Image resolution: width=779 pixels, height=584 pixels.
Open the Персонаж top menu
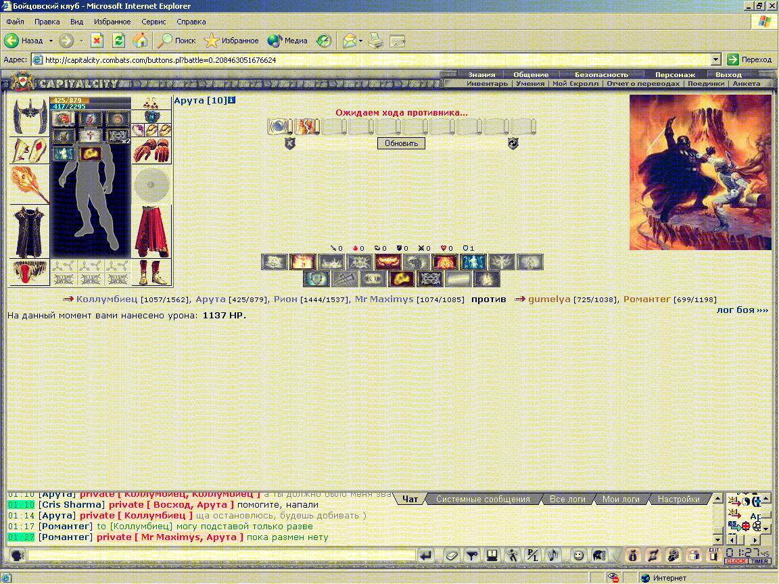tap(675, 74)
